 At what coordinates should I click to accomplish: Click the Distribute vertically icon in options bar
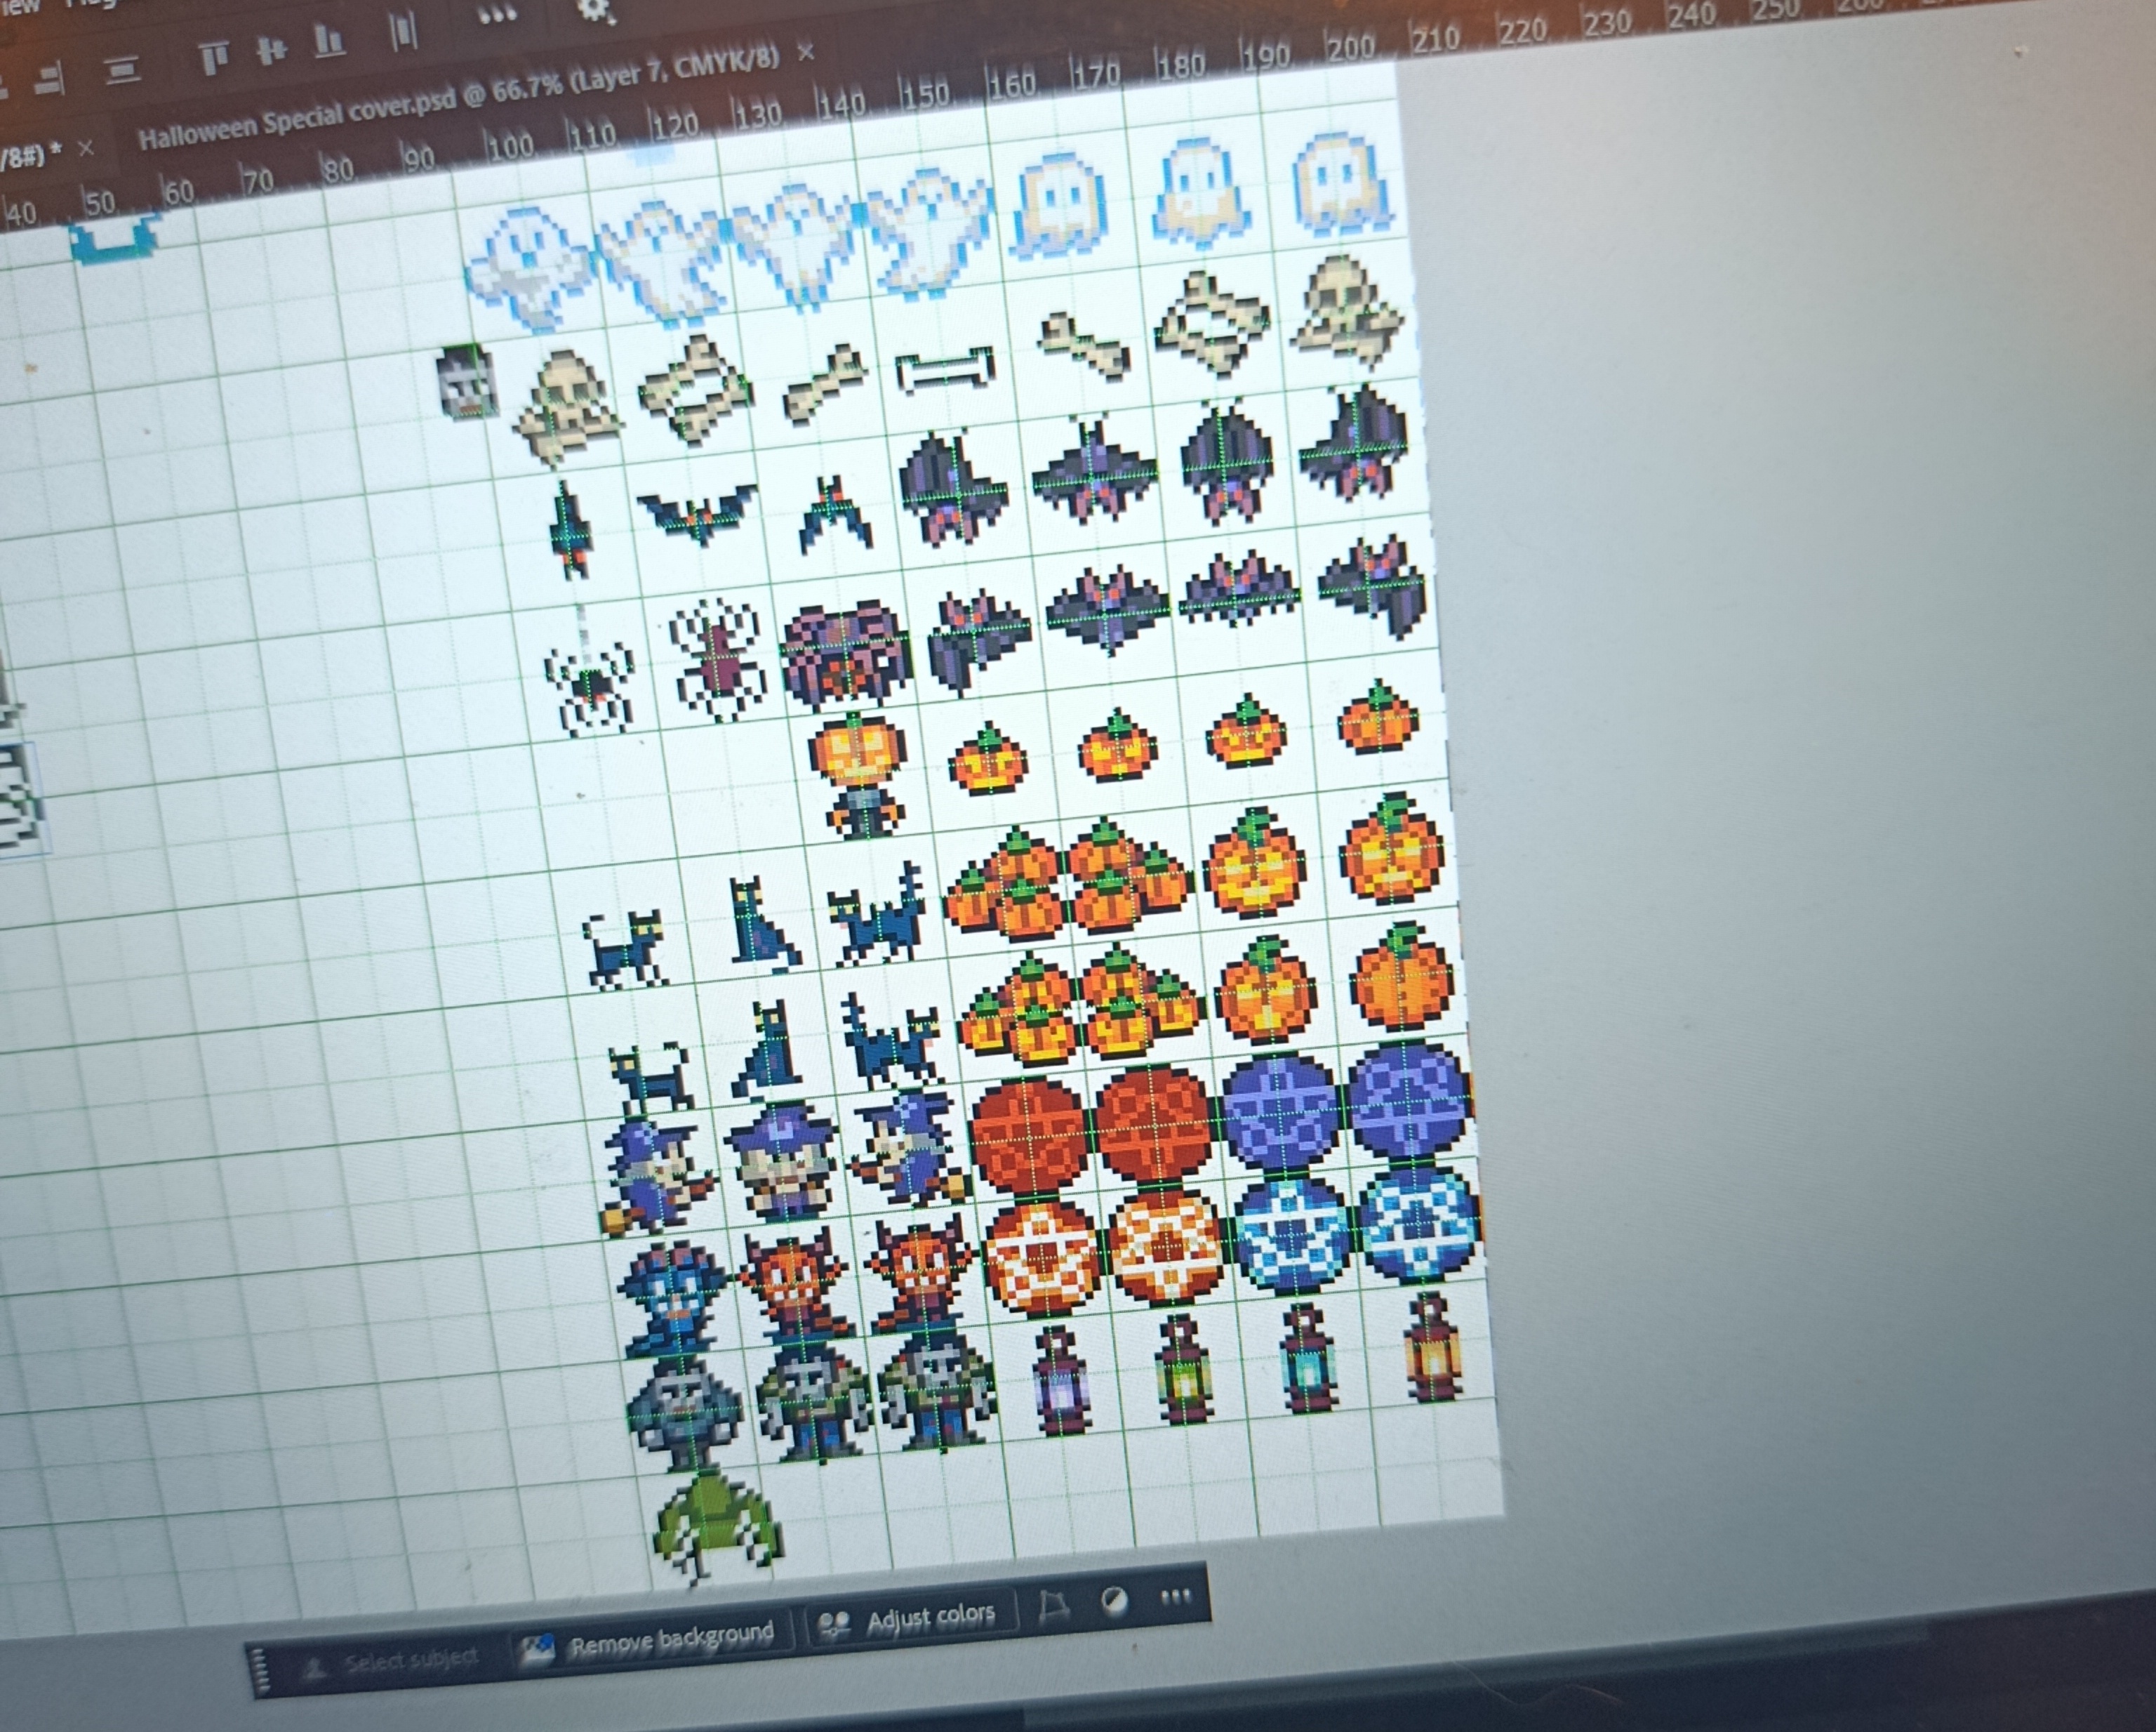click(x=122, y=70)
